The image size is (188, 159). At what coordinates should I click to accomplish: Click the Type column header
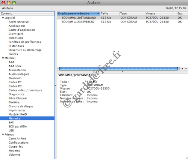tap(132, 13)
